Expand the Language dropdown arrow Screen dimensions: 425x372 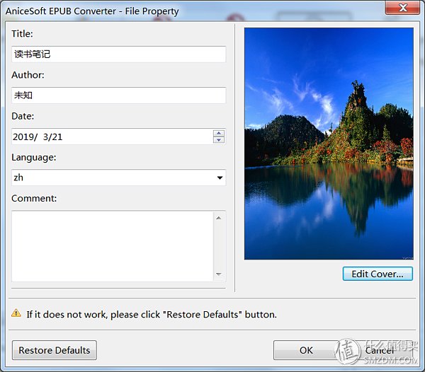click(220, 178)
